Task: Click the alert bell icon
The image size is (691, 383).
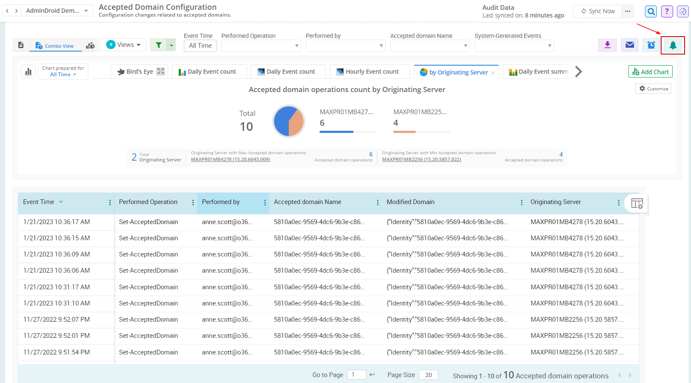Action: 673,45
